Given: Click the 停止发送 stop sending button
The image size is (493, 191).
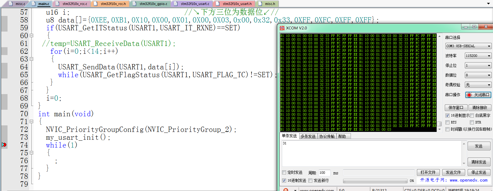Looking at the screenshot, I should pos(479,173).
